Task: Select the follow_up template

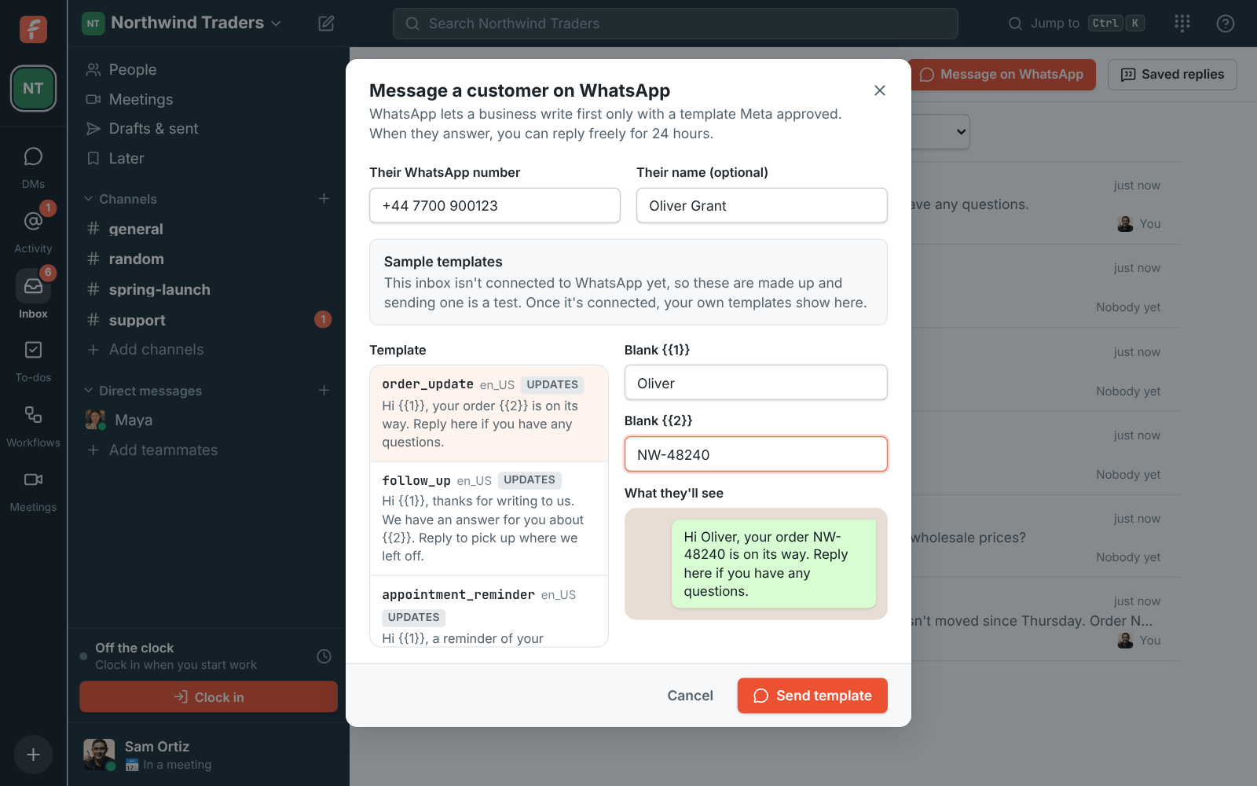Action: (x=489, y=518)
